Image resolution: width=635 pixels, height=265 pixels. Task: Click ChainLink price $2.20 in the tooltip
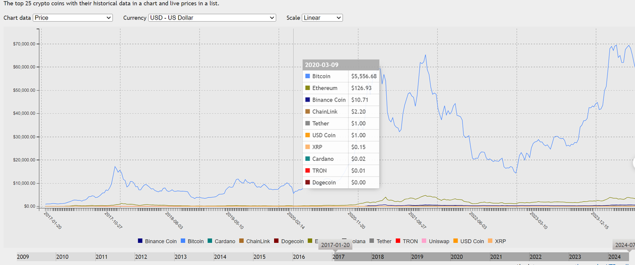[x=358, y=112]
